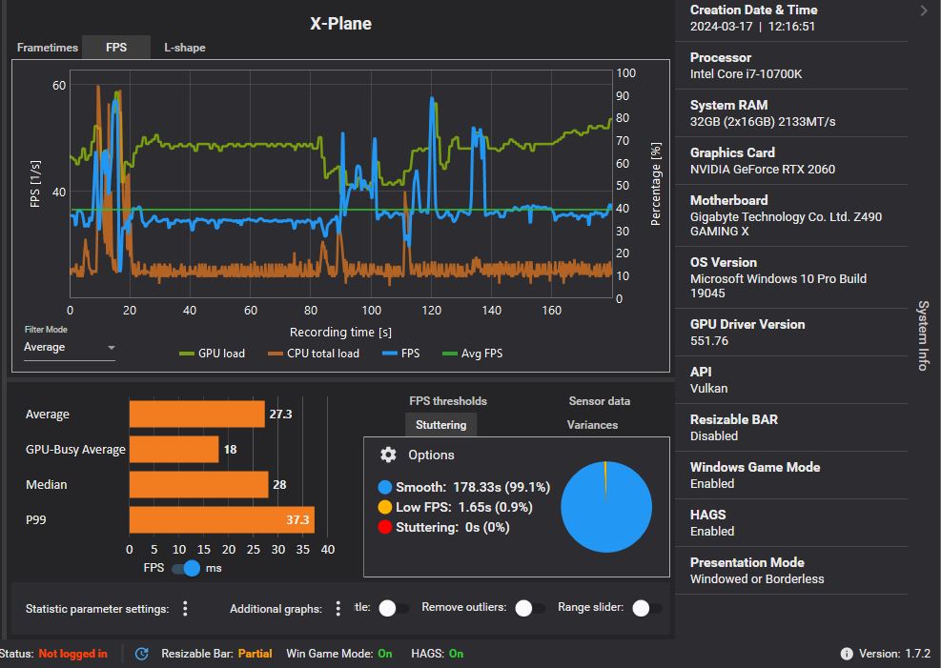The height and width of the screenshot is (668, 941).
Task: Select the Stuttering tab
Action: (441, 425)
